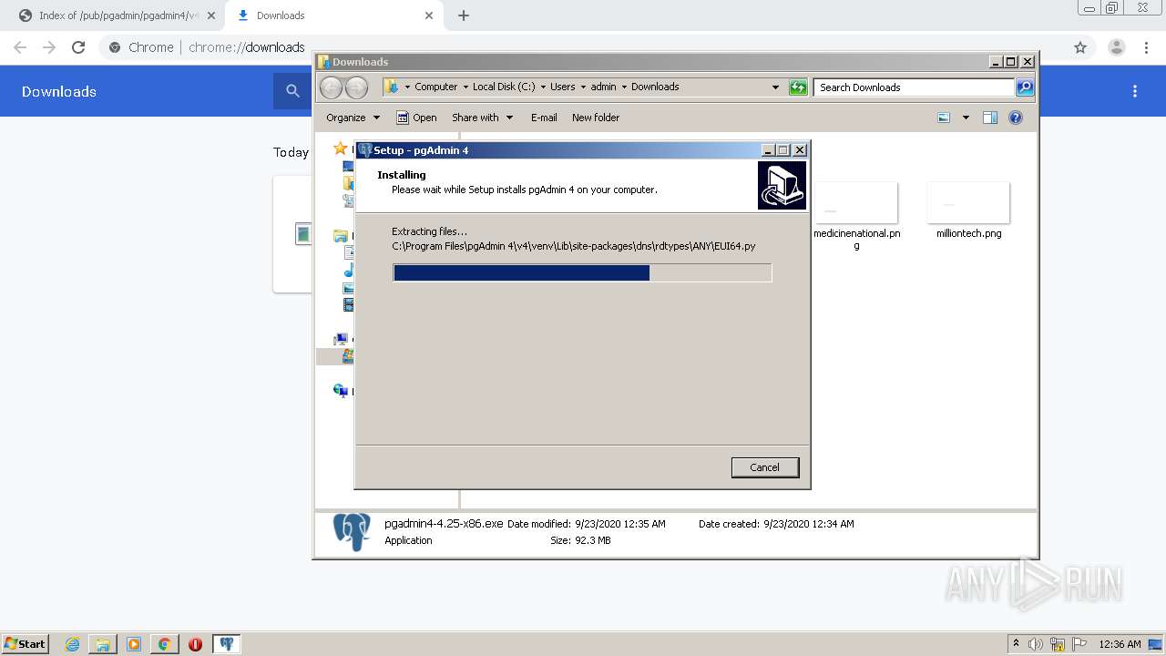Click the Downloads breadcrumb segment

pos(655,87)
